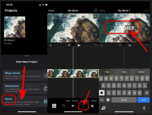
Task: Tap the Movie filmstrip icon
Action: coord(46,101)
